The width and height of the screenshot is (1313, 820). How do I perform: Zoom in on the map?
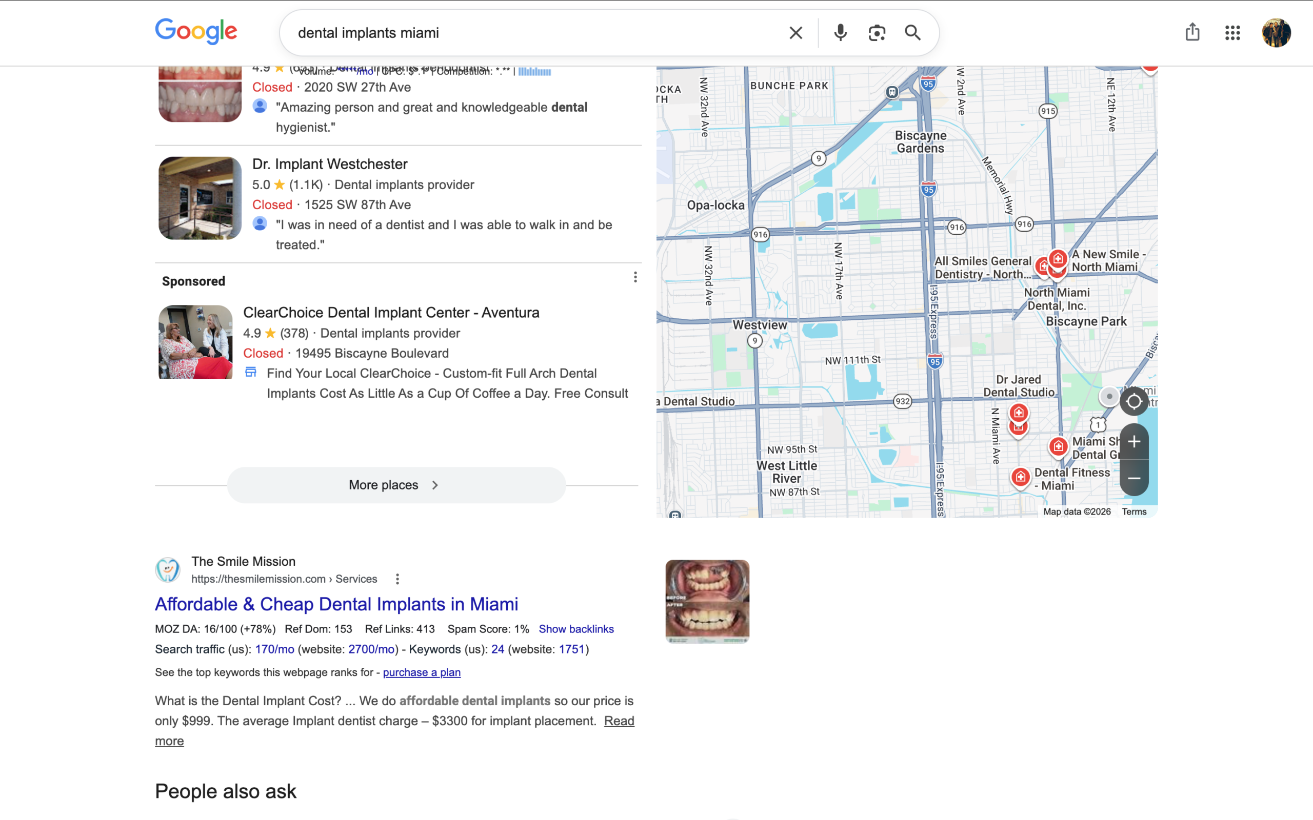point(1134,441)
